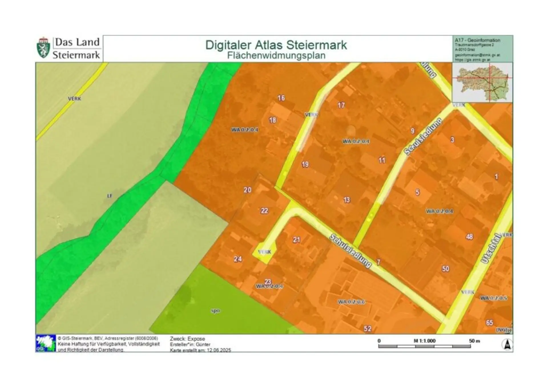The width and height of the screenshot is (548, 387).
Task: Click the 'WA 0.2-0.6' zoning label
Action: coord(351,302)
